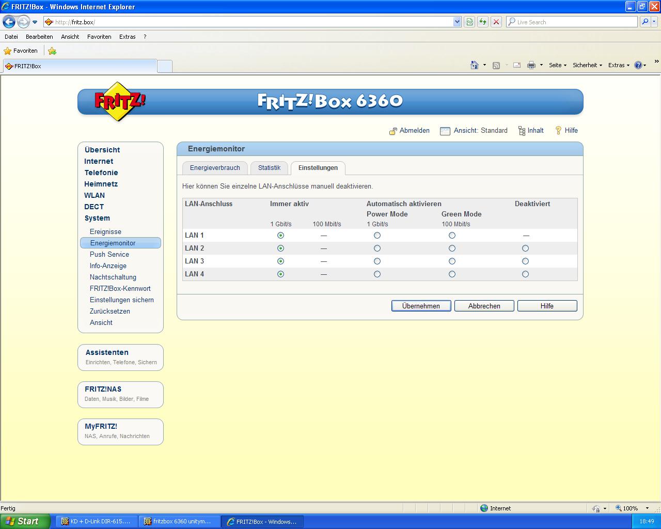Click the Windows Start button
661x529 pixels.
25,521
